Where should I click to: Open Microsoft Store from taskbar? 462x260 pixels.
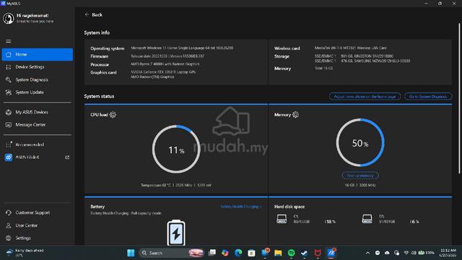[251, 253]
